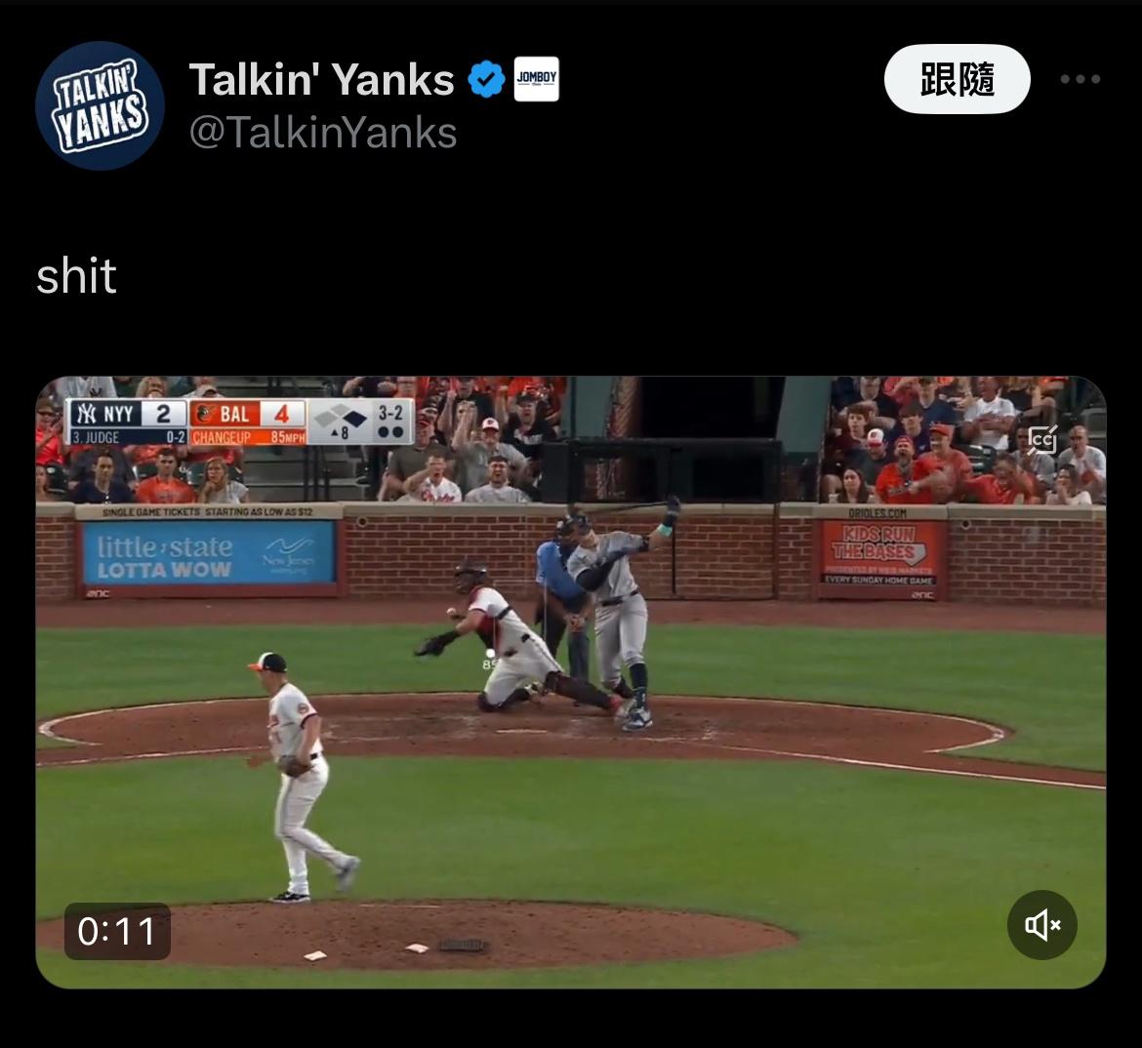The height and width of the screenshot is (1048, 1142).
Task: Click the 0:11 video time indicator
Action: (x=117, y=932)
